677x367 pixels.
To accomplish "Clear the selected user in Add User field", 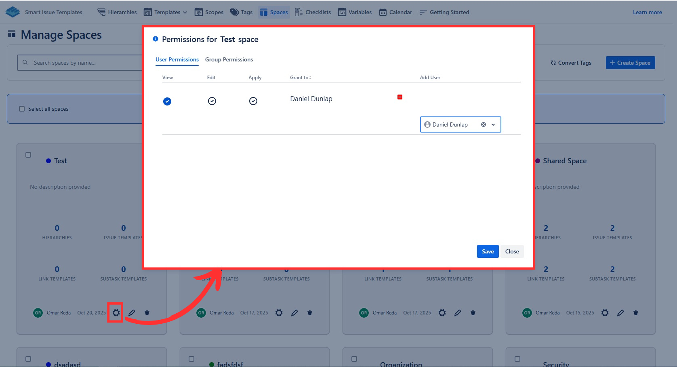I will [483, 124].
